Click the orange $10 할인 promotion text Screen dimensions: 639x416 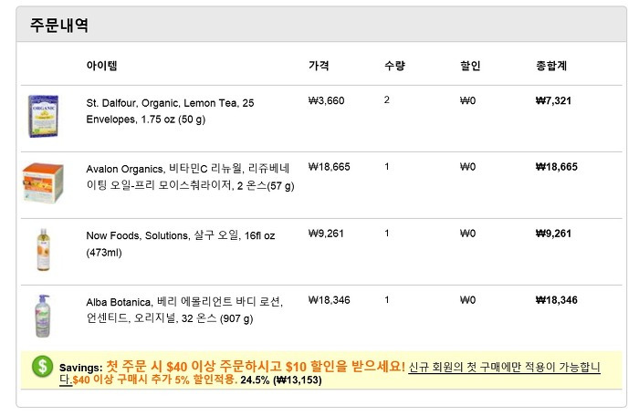point(256,366)
